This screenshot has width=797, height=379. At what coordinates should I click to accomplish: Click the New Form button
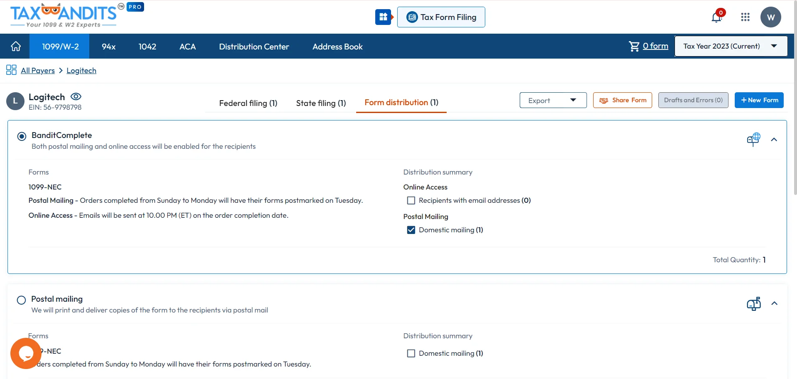pyautogui.click(x=759, y=100)
